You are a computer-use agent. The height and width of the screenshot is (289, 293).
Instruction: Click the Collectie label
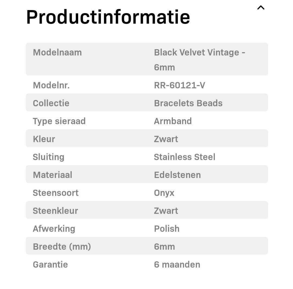51,103
